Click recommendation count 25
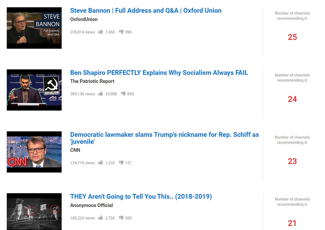 (x=292, y=37)
